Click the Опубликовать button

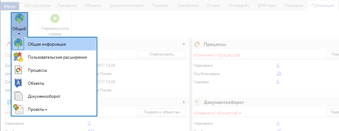162,54
